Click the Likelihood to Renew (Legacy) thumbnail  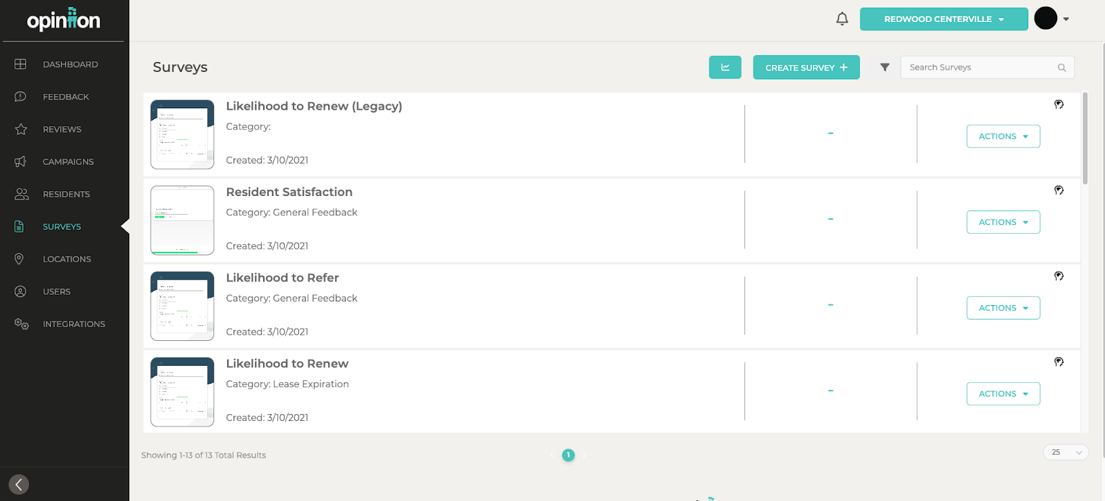[182, 135]
